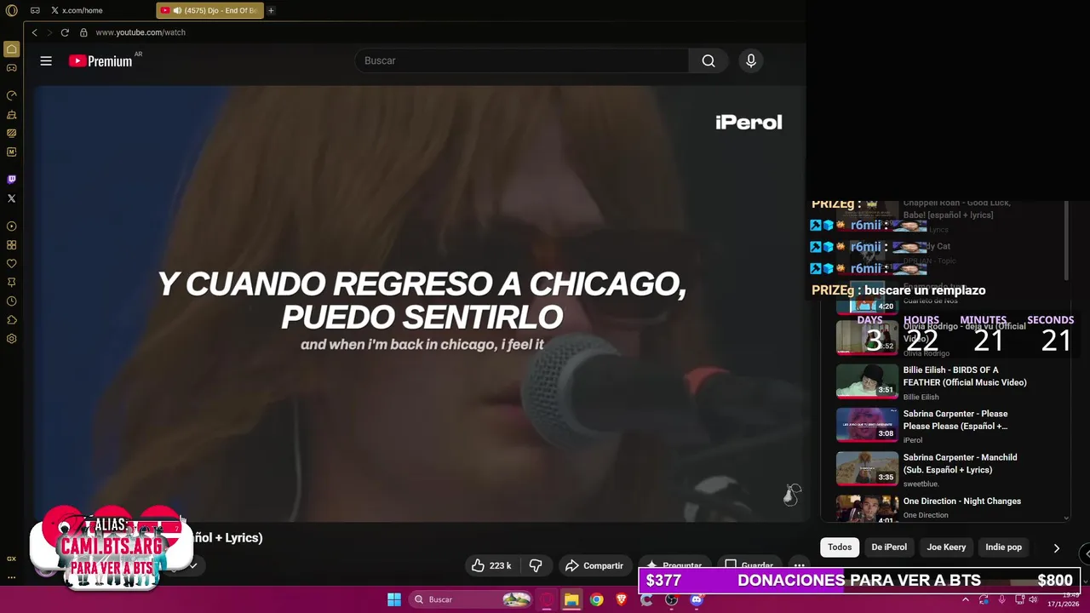This screenshot has width=1090, height=613.
Task: Open the striped screen icon in sidebar
Action: (11, 133)
